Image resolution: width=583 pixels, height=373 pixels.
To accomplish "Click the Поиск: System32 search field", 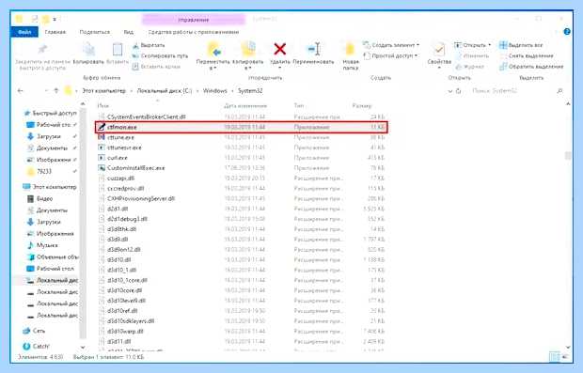I will coord(513,90).
